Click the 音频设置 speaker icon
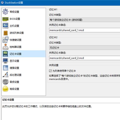This screenshot has width=120, height=120. click(x=5, y=82)
